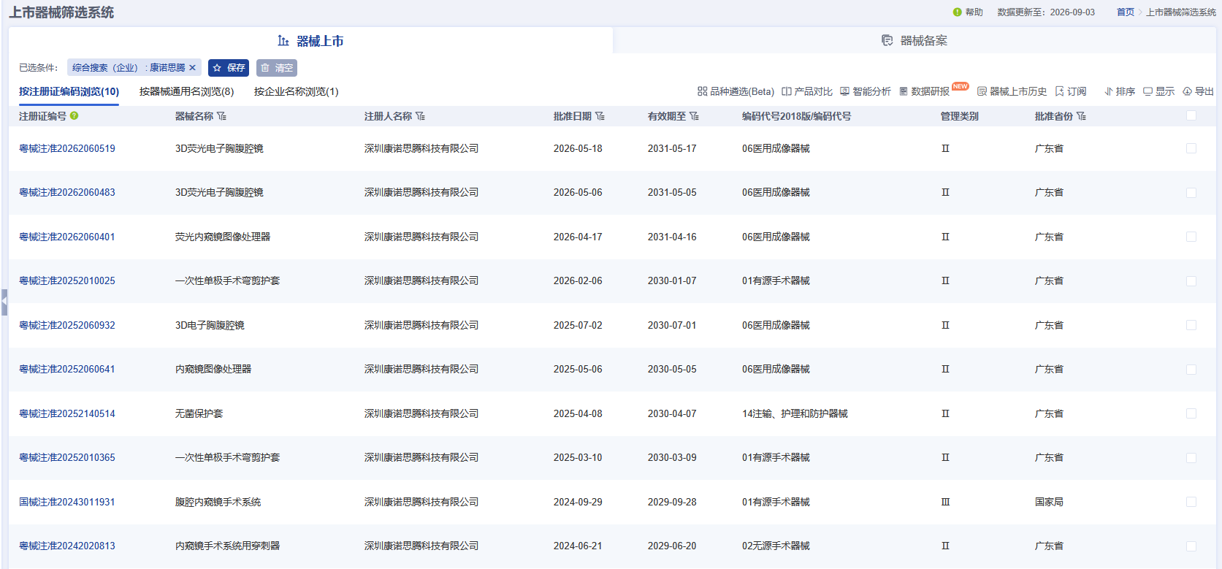Open registration 粤械注准20262060401

coord(67,237)
